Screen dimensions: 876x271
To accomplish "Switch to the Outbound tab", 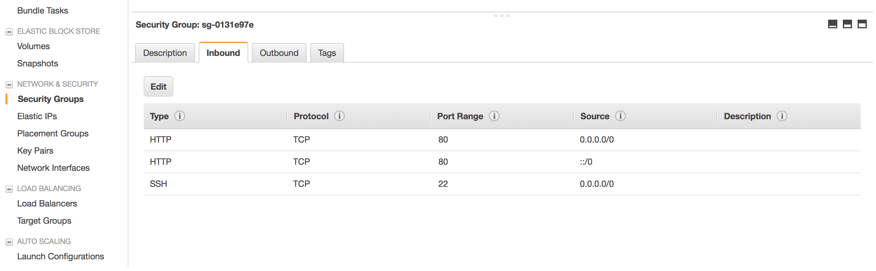I will (x=279, y=53).
